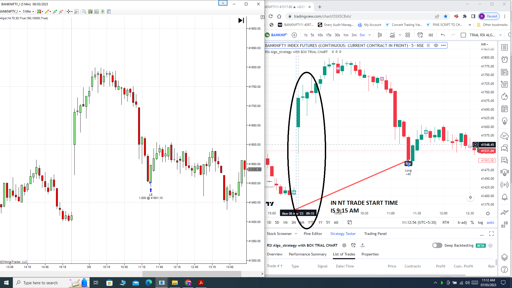512x288 pixels.
Task: Create alert using alarm clock icon
Action: coord(420,35)
